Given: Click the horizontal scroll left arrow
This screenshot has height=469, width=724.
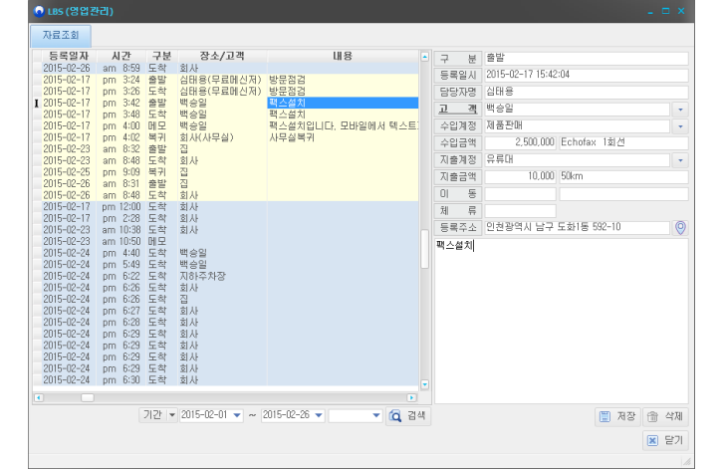Looking at the screenshot, I should click(39, 397).
